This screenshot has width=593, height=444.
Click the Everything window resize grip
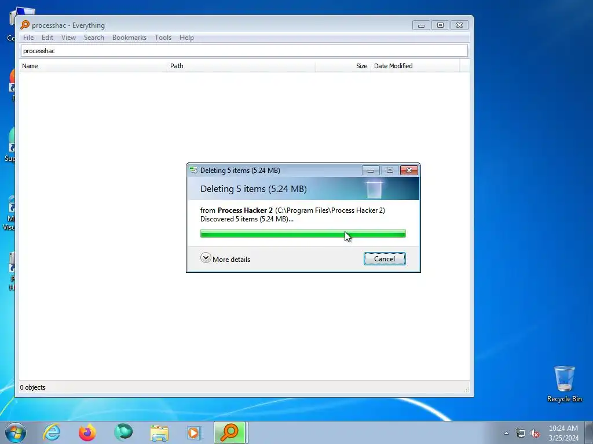point(466,390)
